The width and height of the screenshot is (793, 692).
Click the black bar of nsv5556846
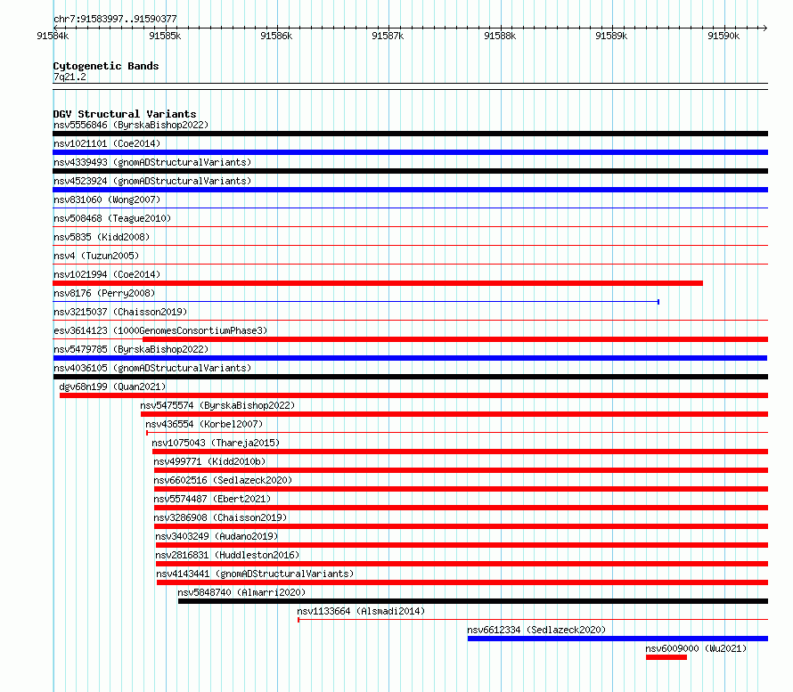[410, 134]
